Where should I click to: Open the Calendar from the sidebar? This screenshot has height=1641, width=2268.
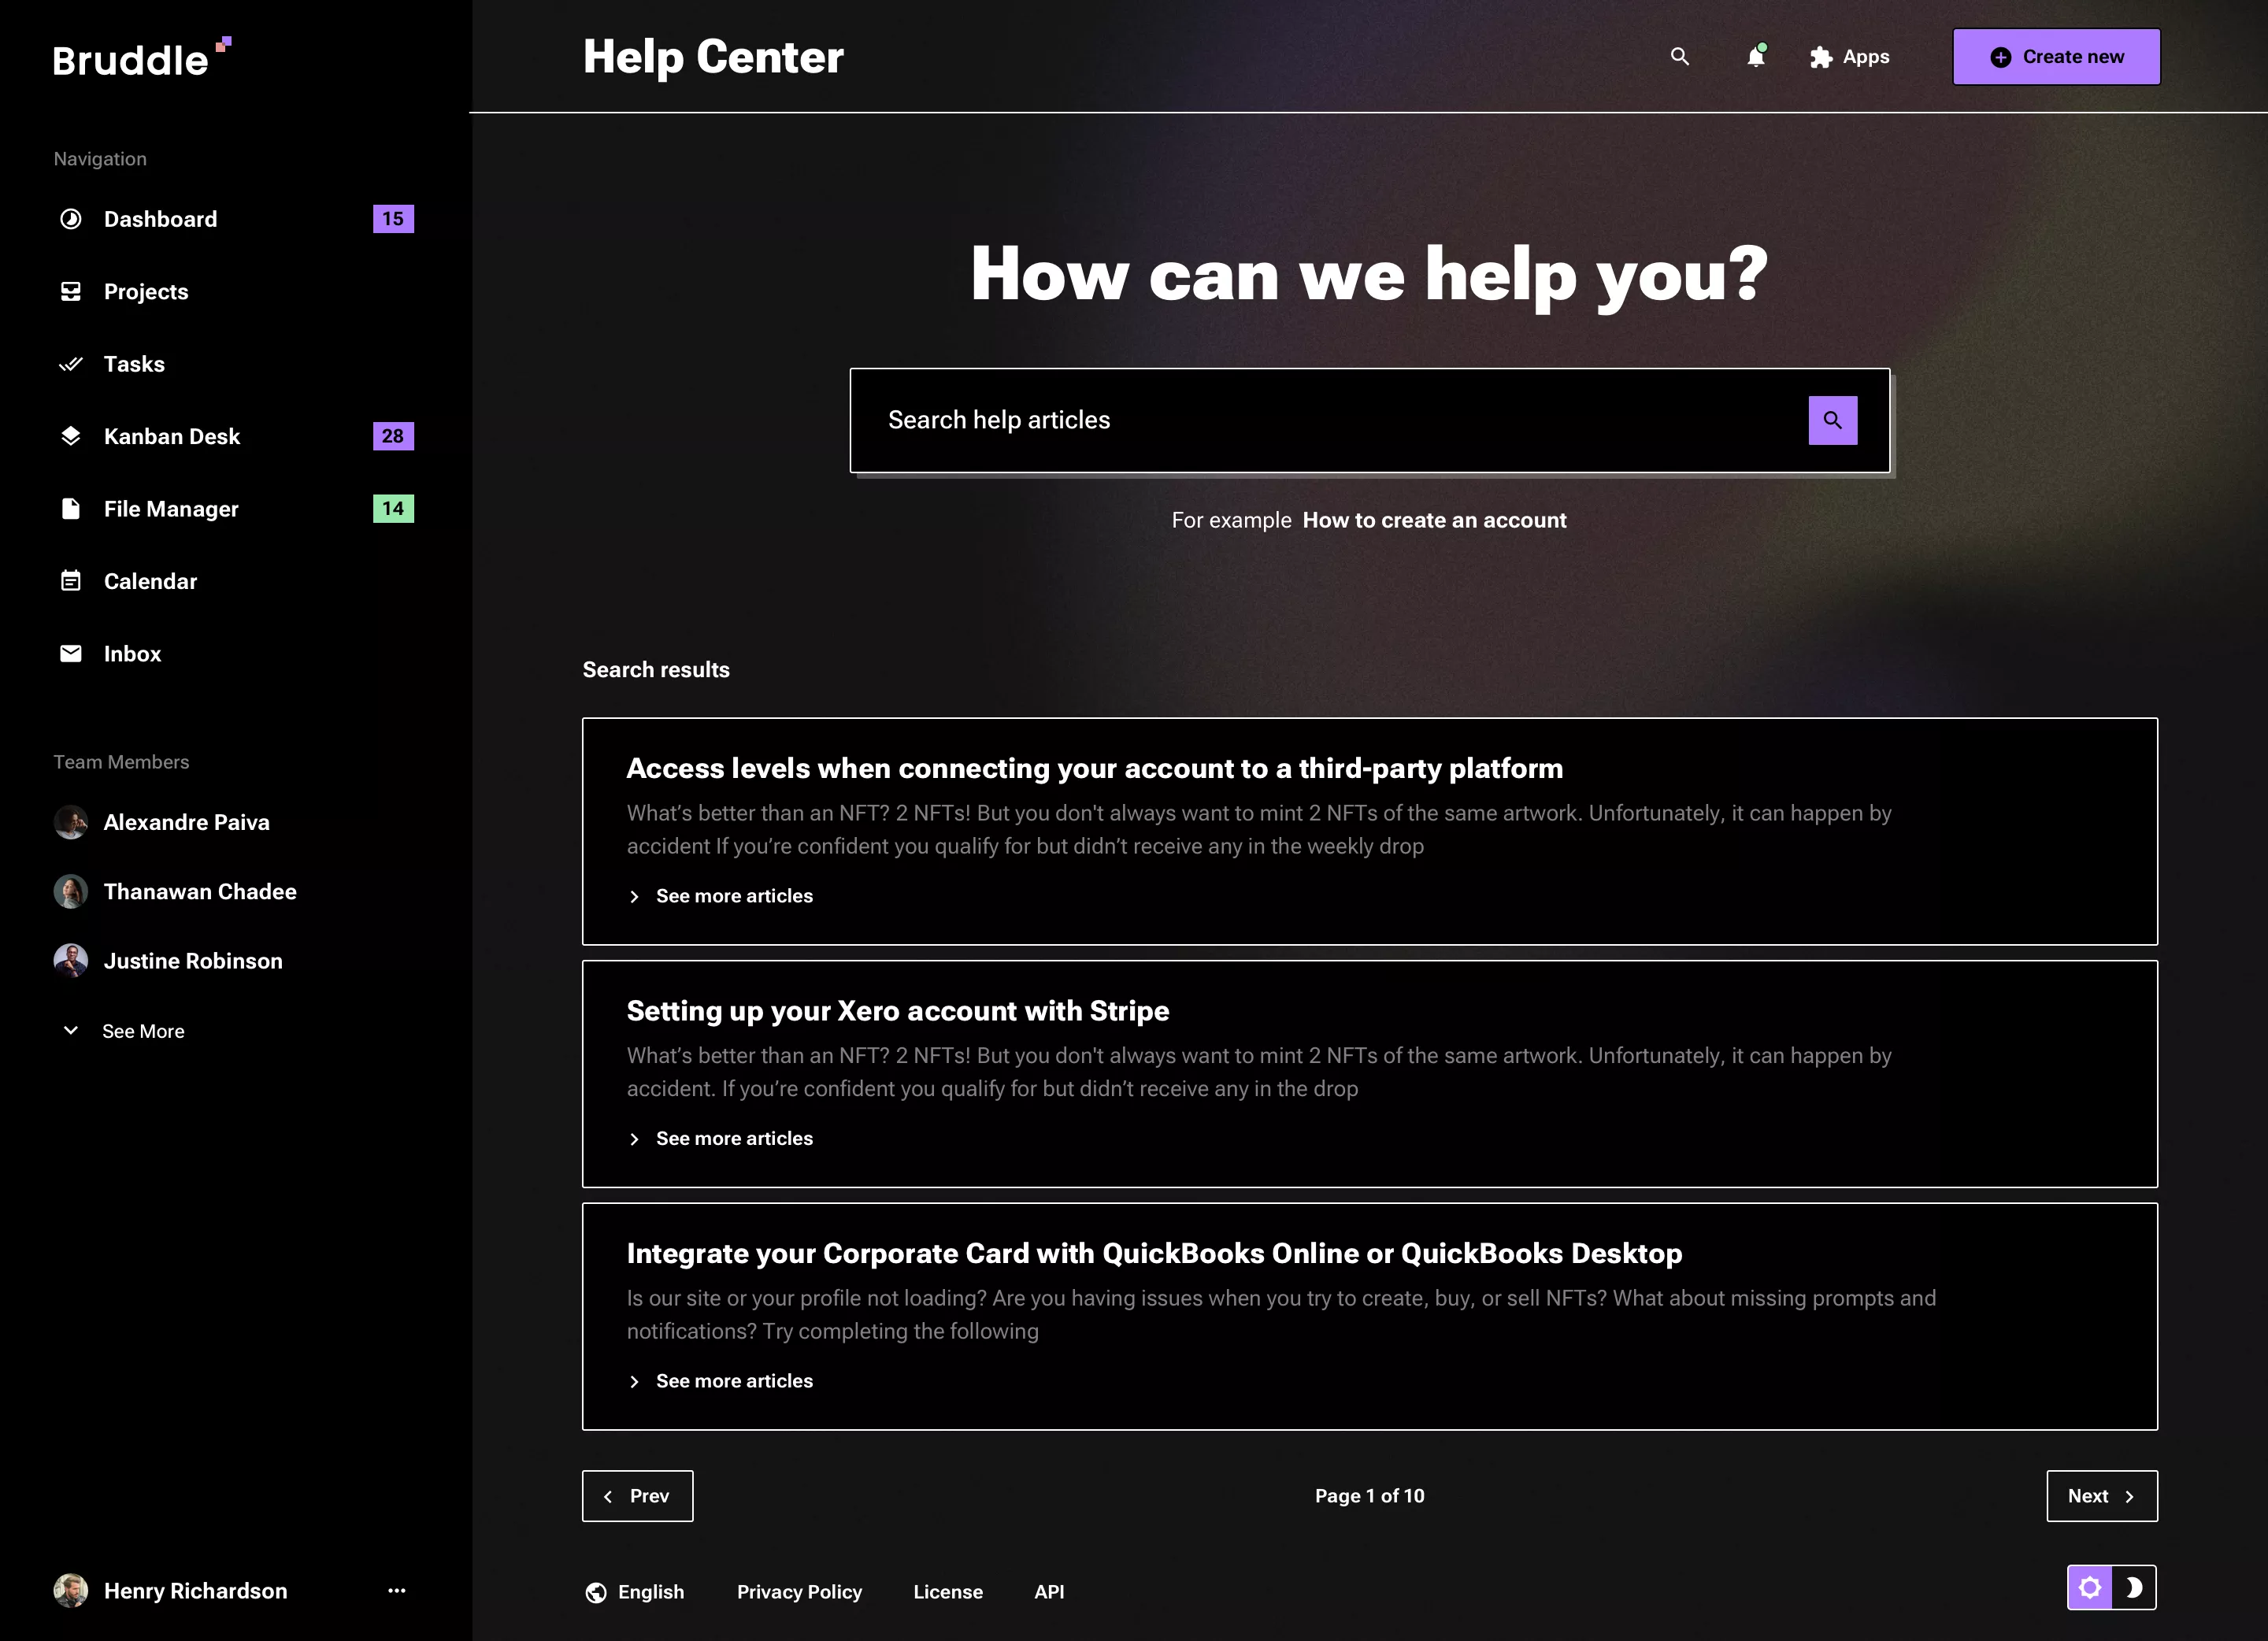[150, 581]
